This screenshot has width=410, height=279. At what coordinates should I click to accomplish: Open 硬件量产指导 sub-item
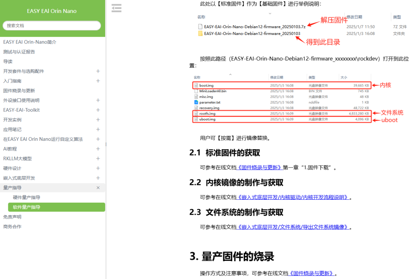coord(27,197)
